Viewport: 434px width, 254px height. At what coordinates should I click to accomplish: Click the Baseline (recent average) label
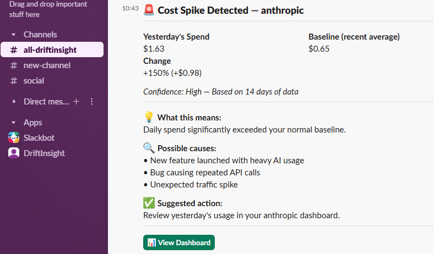click(x=354, y=37)
